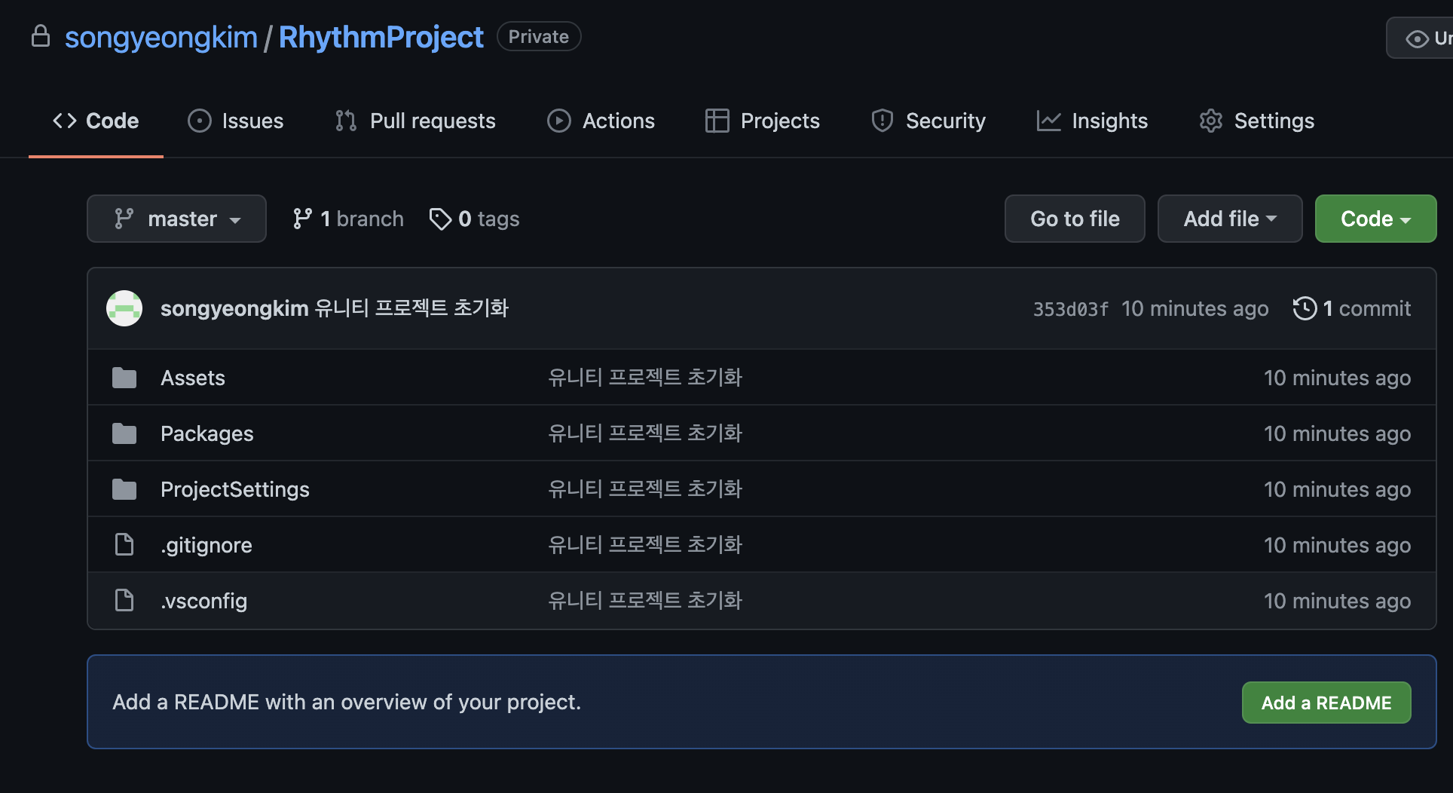Expand the Add file dropdown
Image resolution: width=1453 pixels, height=793 pixels.
tap(1230, 219)
